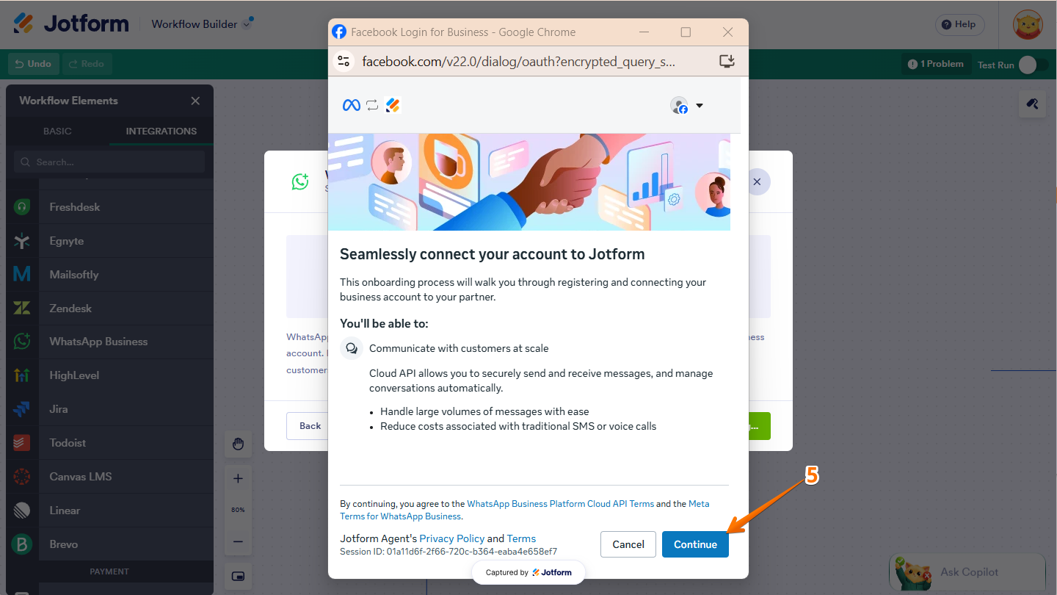Click the Todoist list label
Image resolution: width=1057 pixels, height=595 pixels.
pyautogui.click(x=68, y=443)
